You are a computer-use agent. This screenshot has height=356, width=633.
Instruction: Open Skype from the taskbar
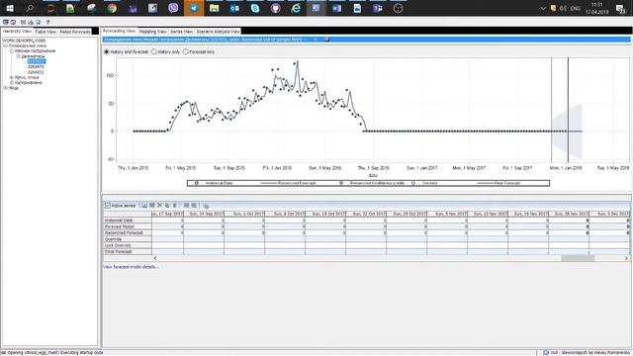click(255, 8)
